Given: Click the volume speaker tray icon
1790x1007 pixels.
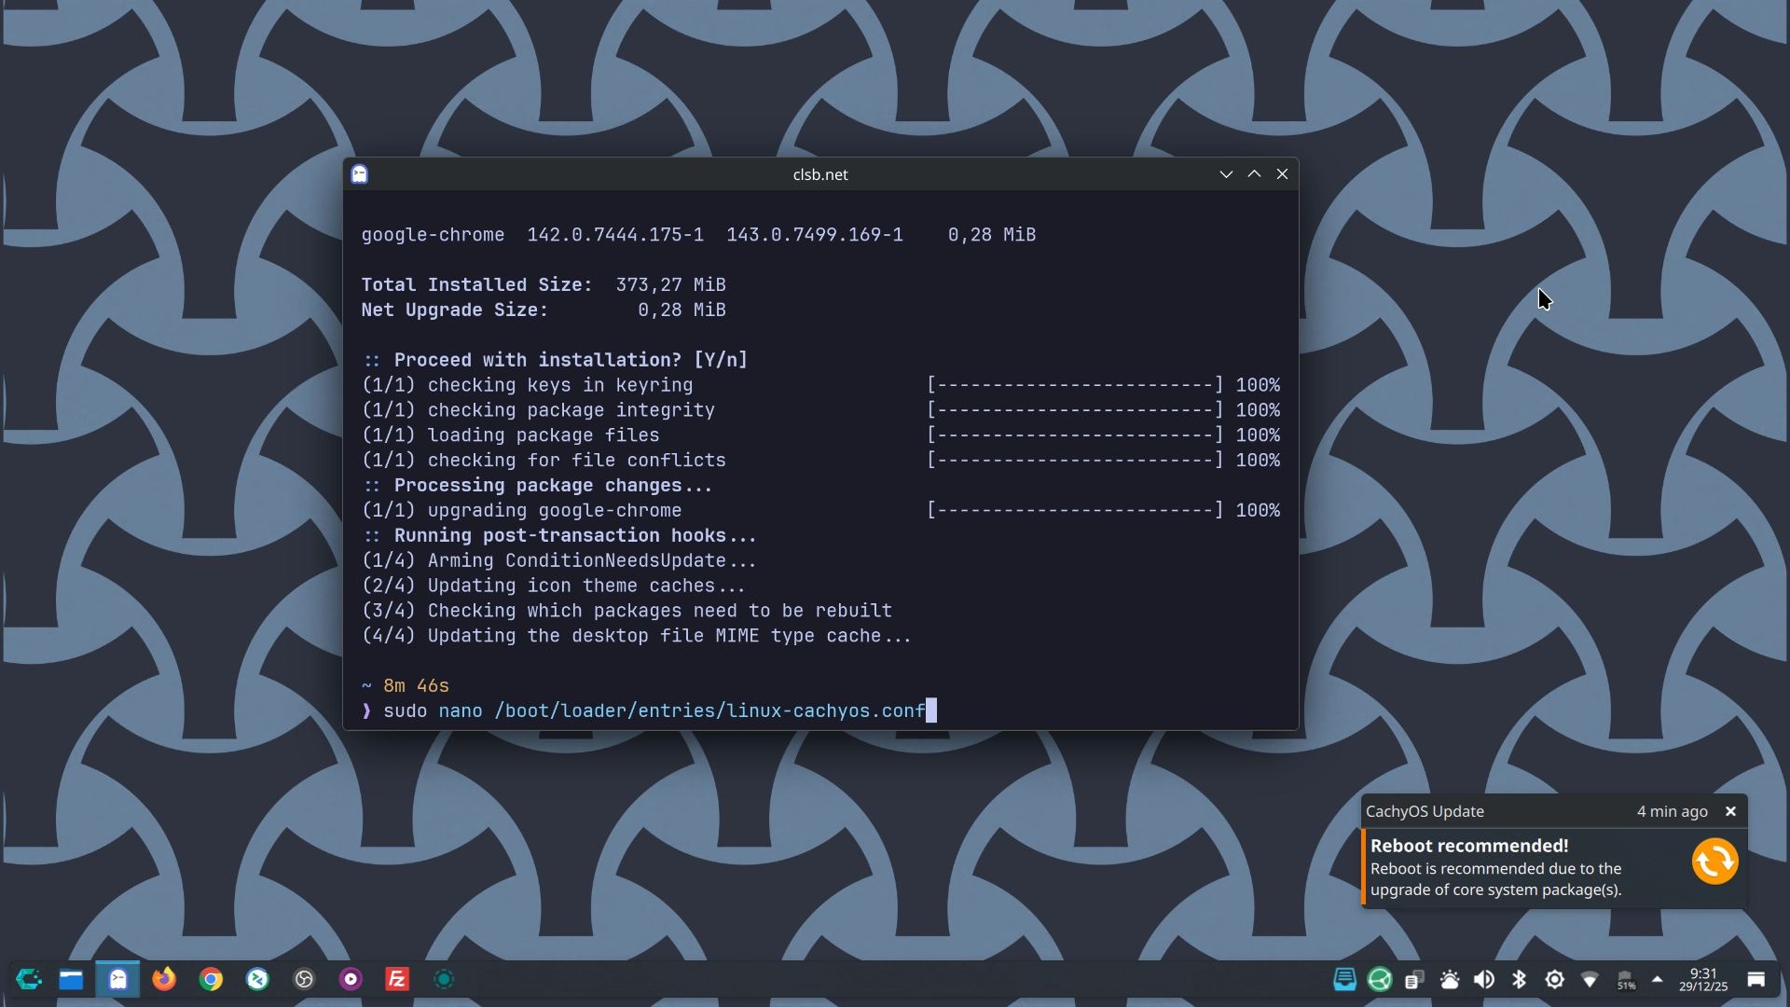Looking at the screenshot, I should [1483, 979].
